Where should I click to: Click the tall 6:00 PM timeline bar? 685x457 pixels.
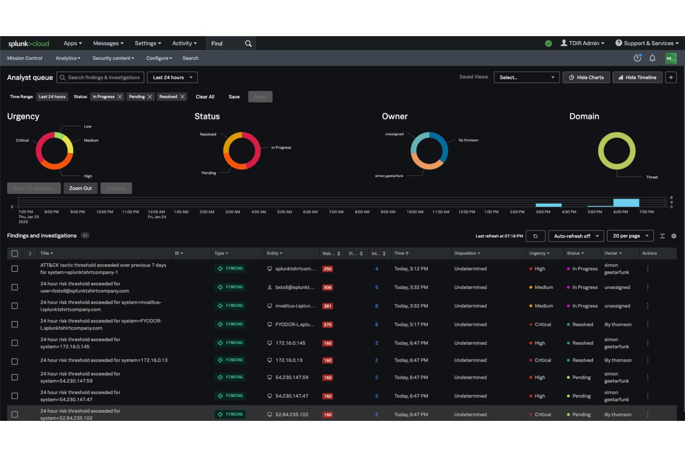pyautogui.click(x=626, y=203)
